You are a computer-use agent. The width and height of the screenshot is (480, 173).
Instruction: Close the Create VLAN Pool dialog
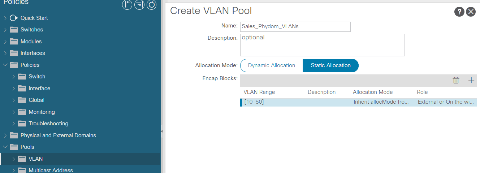click(471, 12)
